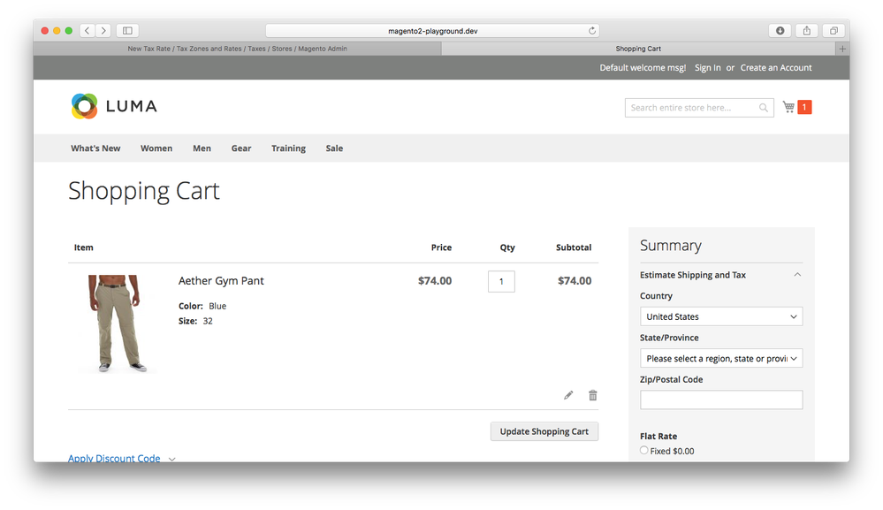Click the Aether Gym Pant product image
This screenshot has height=510, width=883.
point(115,323)
